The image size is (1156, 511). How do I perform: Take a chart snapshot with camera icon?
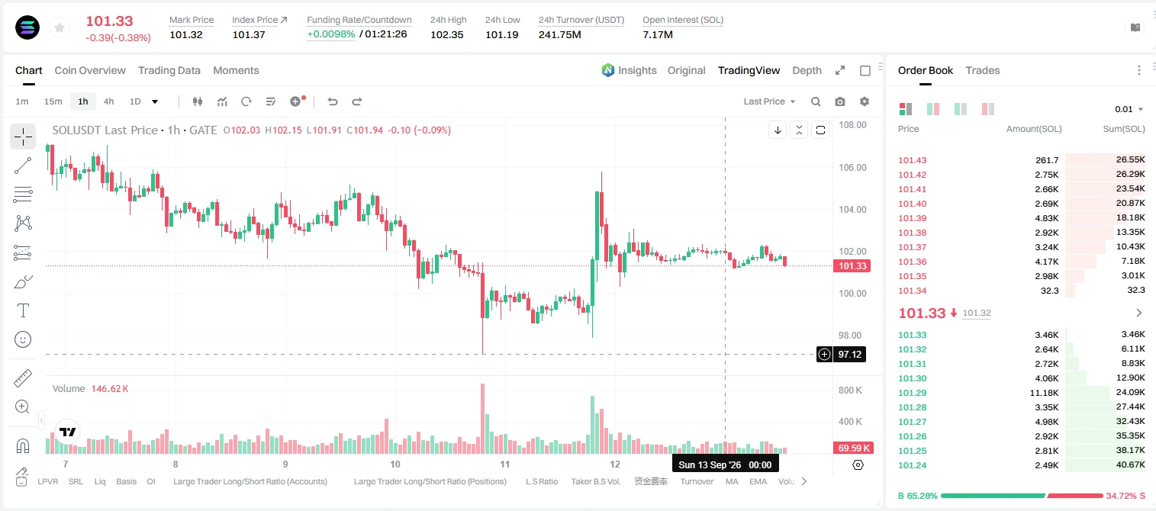(x=840, y=101)
